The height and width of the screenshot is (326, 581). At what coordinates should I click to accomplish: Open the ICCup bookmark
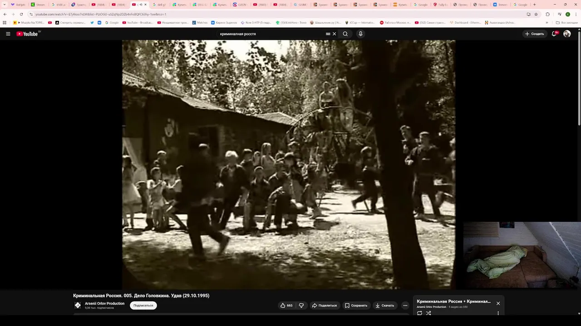(x=360, y=23)
